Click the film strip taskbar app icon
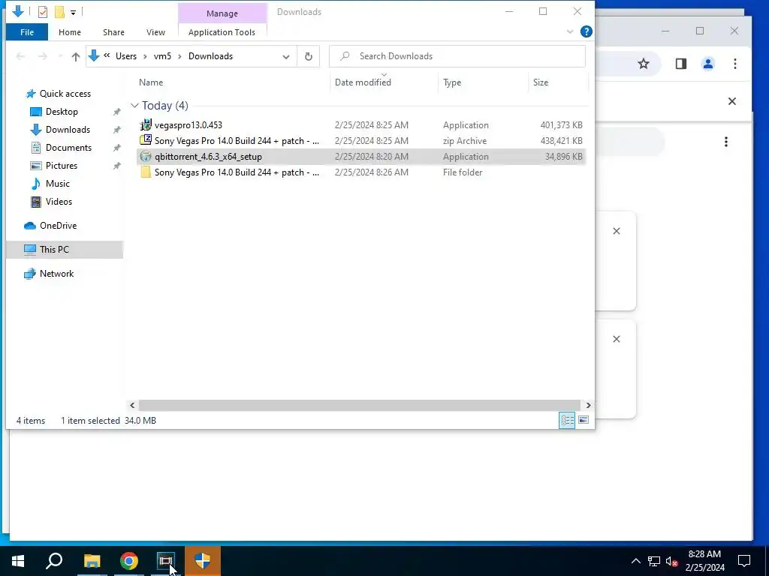Viewport: 769px width, 576px height. [x=166, y=561]
